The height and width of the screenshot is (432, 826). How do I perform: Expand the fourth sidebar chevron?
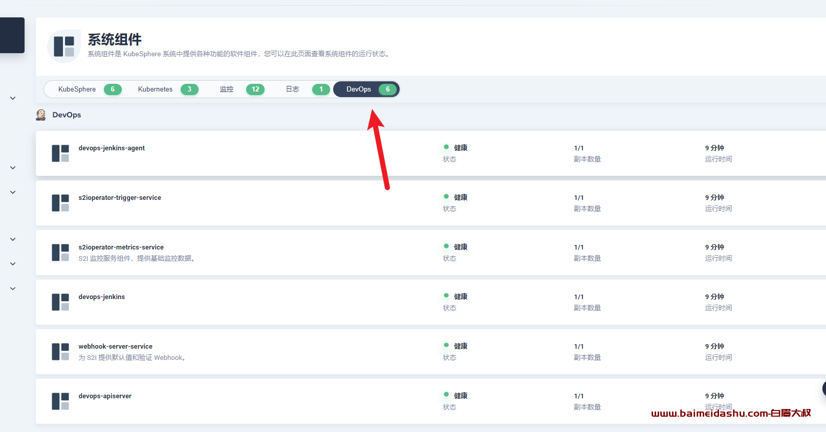pos(13,239)
